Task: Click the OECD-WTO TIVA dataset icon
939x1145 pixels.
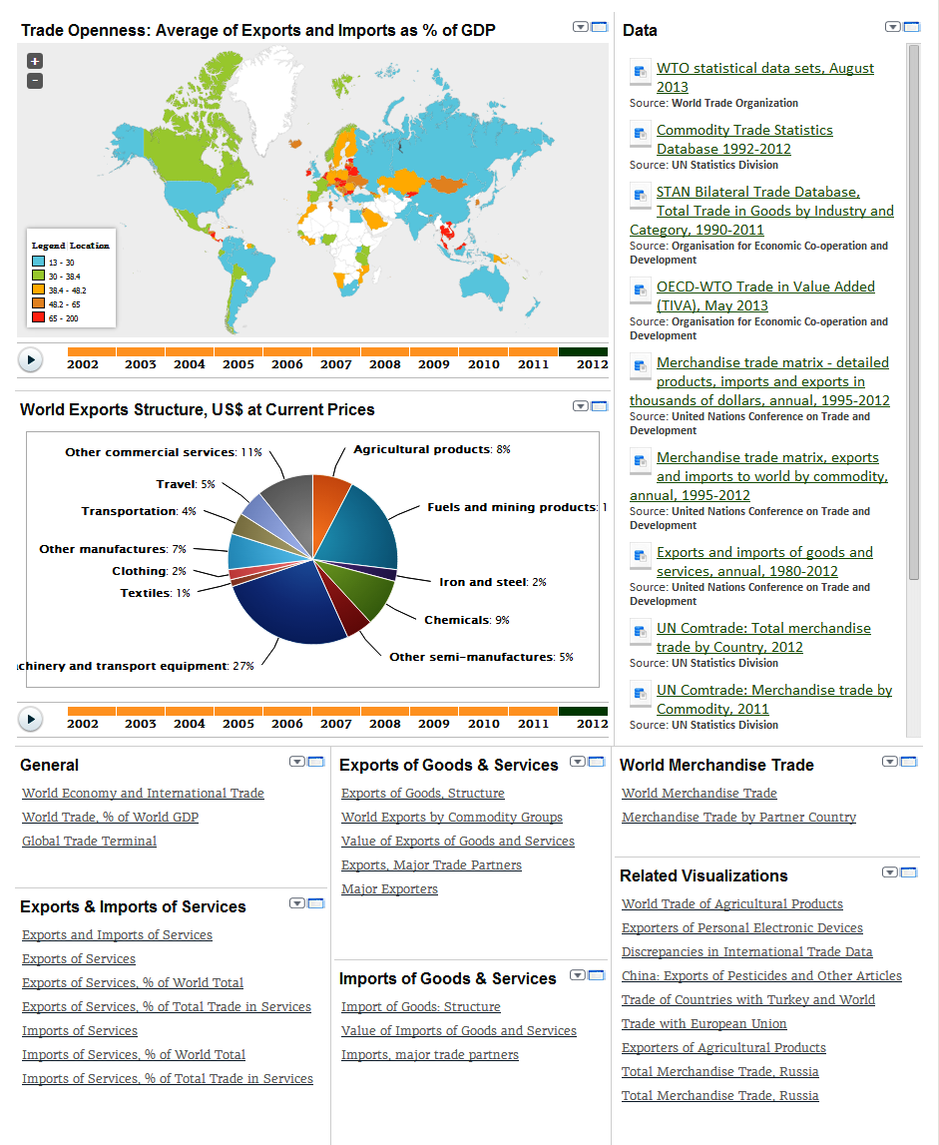Action: tap(641, 290)
